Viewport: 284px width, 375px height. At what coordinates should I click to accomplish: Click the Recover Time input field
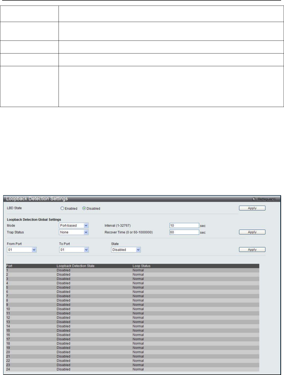tap(184, 232)
